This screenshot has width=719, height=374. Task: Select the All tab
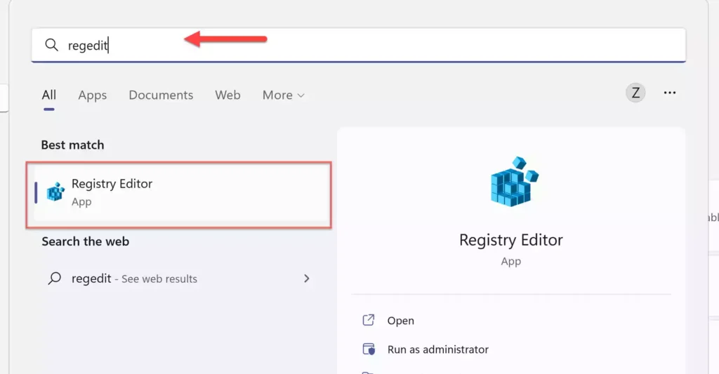coord(49,95)
